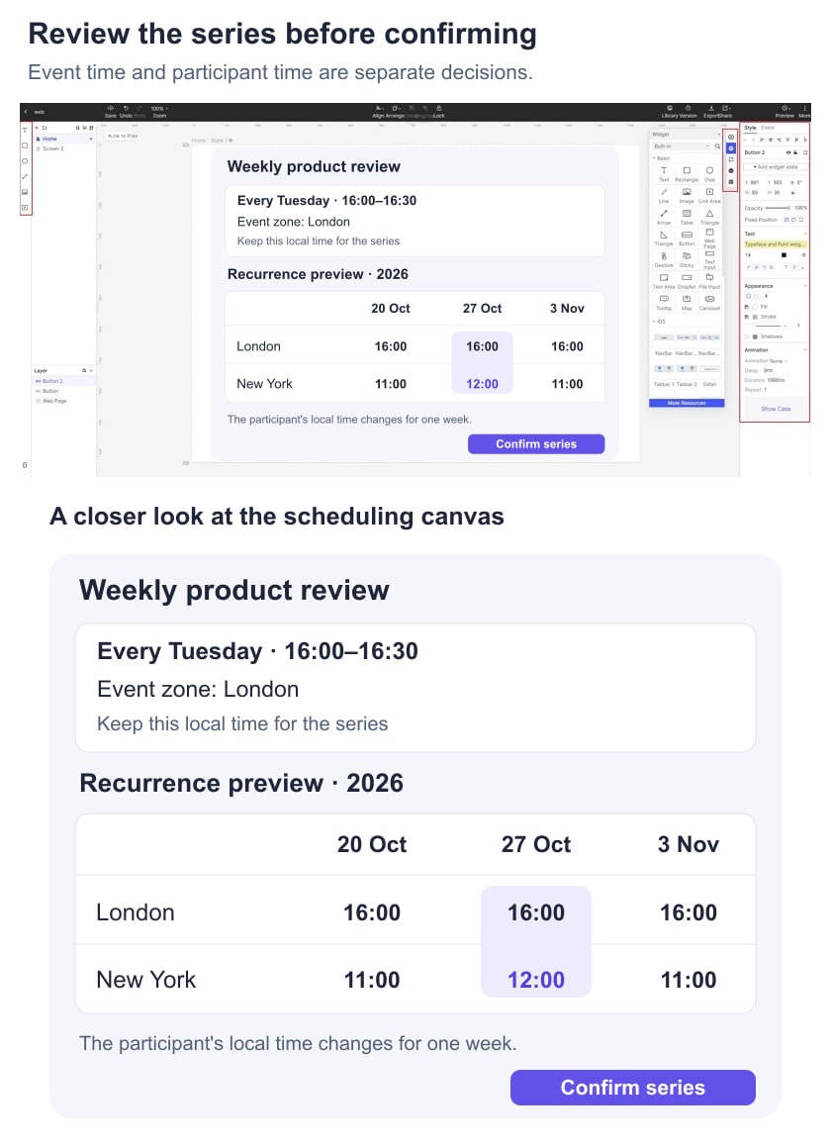Pick the Table widget in the Widget panel
The image size is (831, 1148).
(x=687, y=217)
